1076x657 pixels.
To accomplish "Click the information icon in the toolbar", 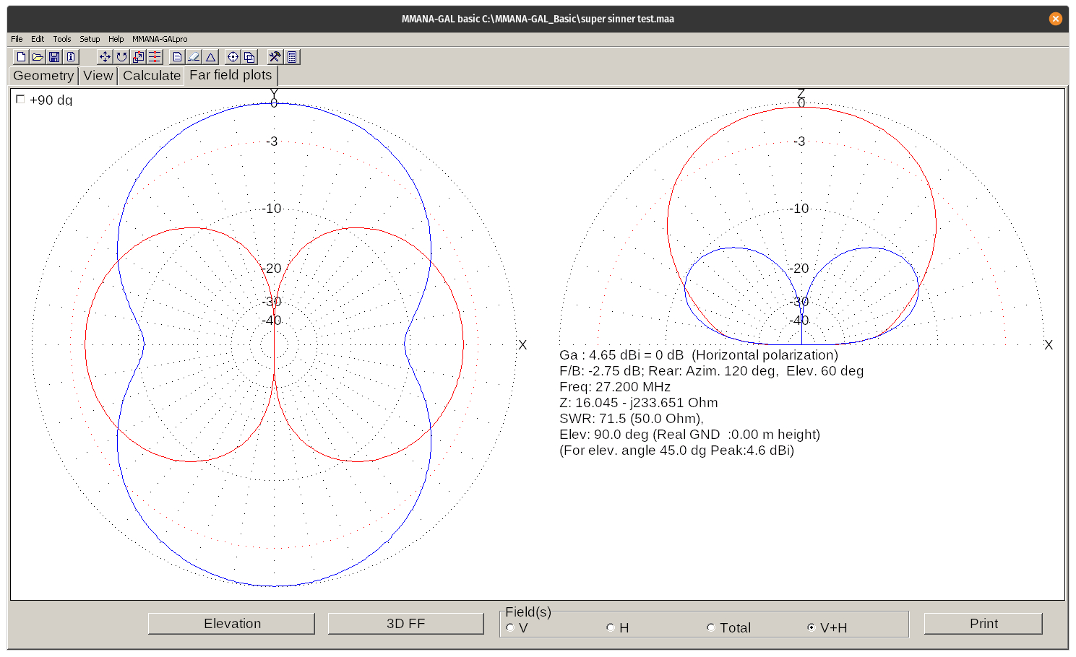I will click(71, 57).
